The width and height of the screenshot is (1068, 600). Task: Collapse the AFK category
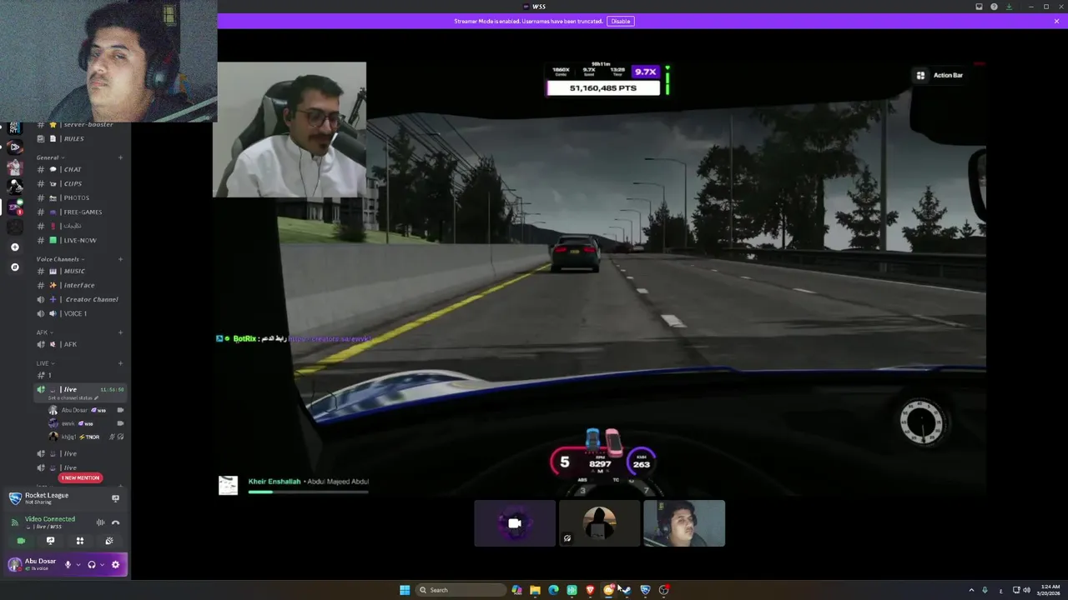pyautogui.click(x=44, y=332)
